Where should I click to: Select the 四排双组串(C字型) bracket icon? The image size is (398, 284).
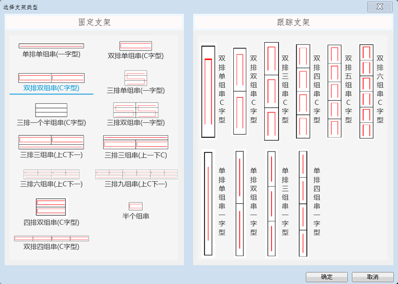pyautogui.click(x=51, y=207)
